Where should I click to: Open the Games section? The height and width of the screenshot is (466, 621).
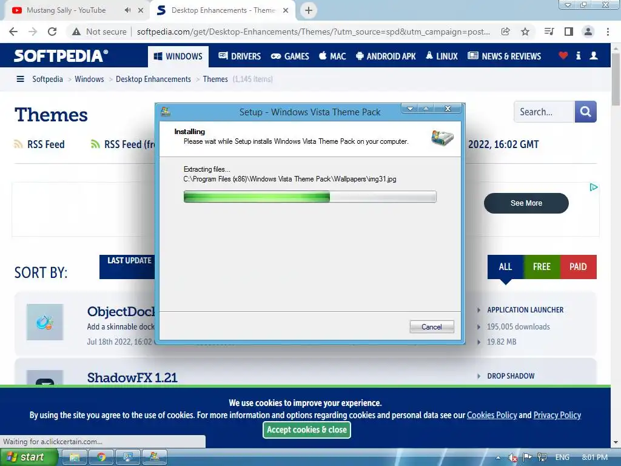click(290, 56)
